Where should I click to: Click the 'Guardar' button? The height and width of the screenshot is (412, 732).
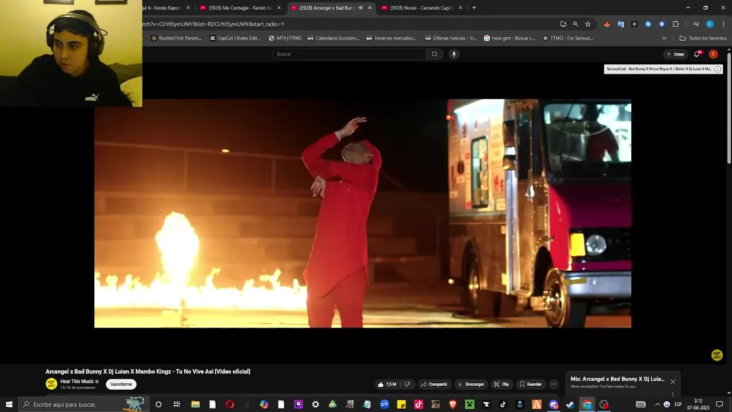[530, 385]
